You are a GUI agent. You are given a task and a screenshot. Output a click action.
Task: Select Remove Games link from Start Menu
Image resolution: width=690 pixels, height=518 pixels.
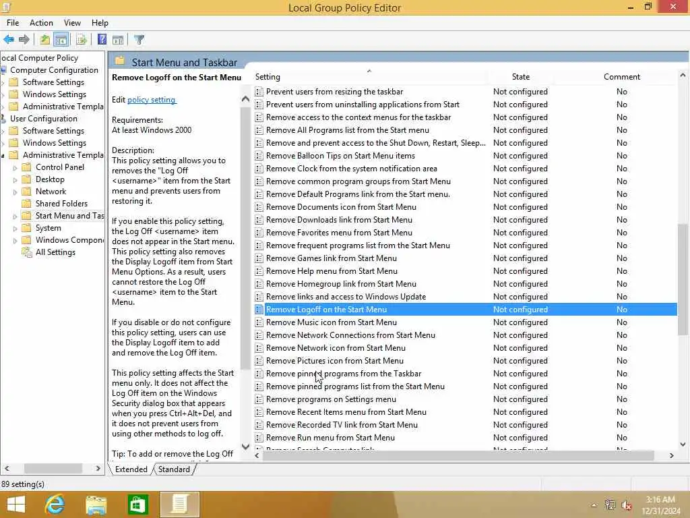pos(332,258)
